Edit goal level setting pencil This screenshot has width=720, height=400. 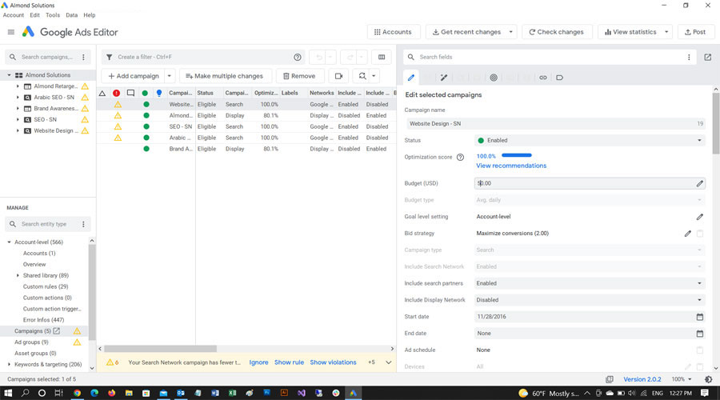699,217
